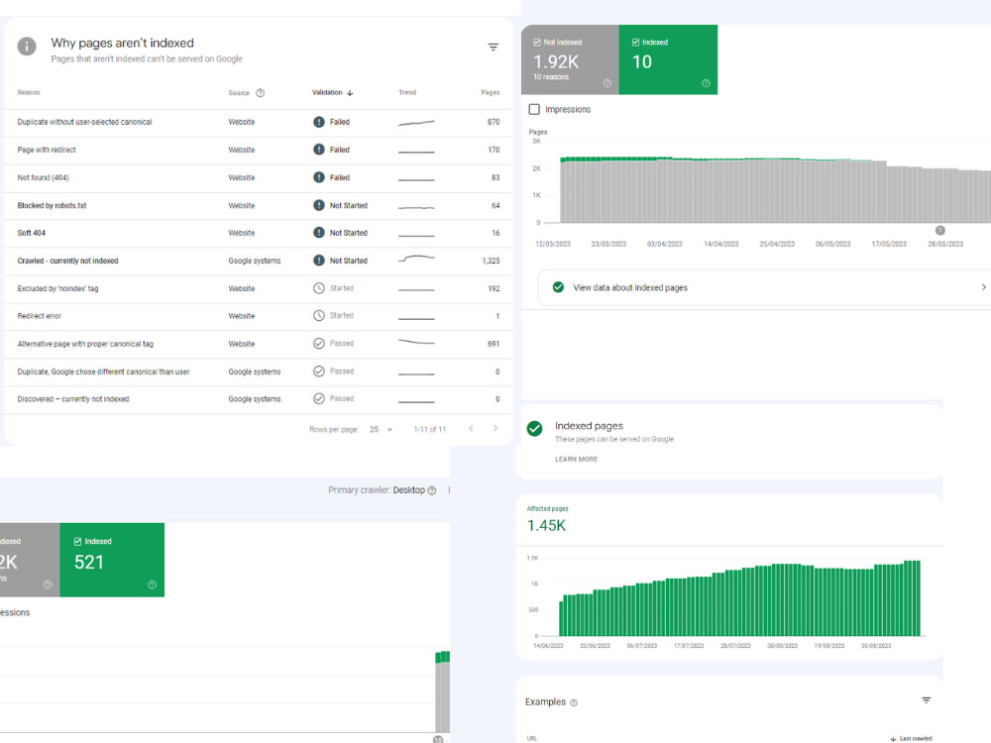This screenshot has width=991, height=743.
Task: Click Failed status icon for Not found (404)
Action: 319,177
